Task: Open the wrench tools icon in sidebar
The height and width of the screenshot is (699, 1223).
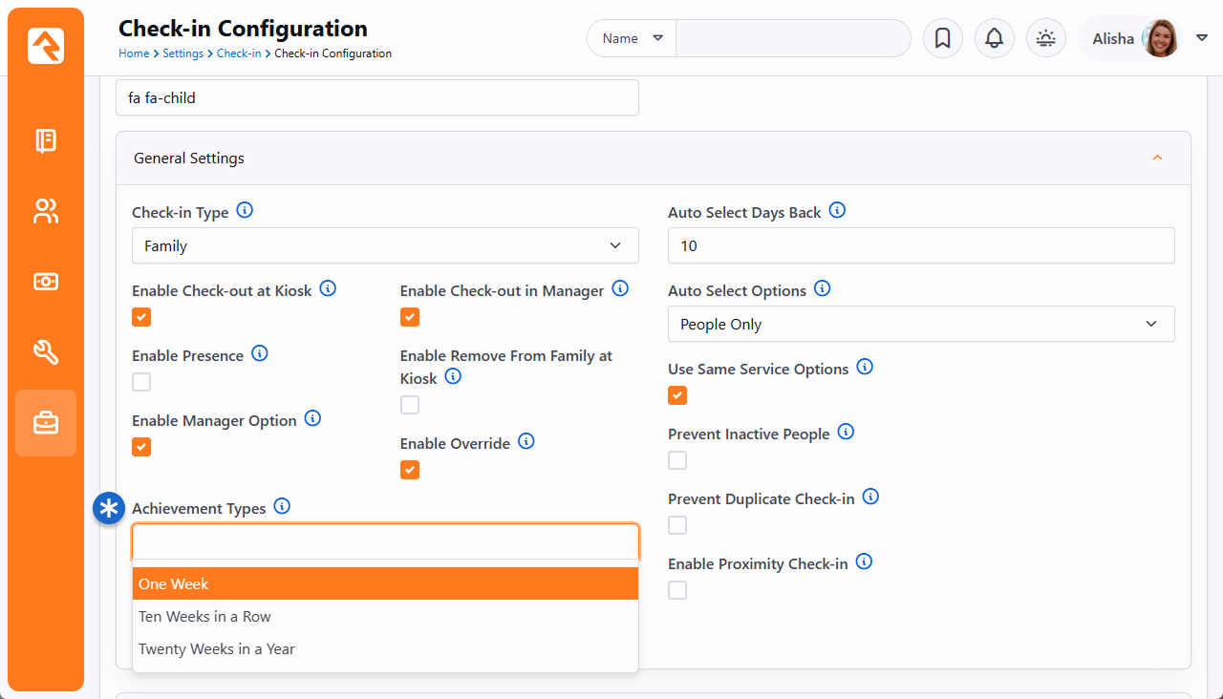Action: (x=46, y=352)
